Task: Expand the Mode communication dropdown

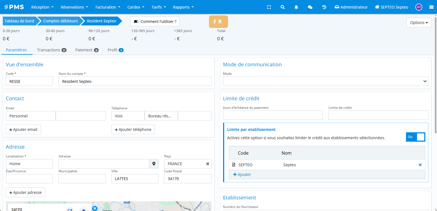Action: point(325,81)
